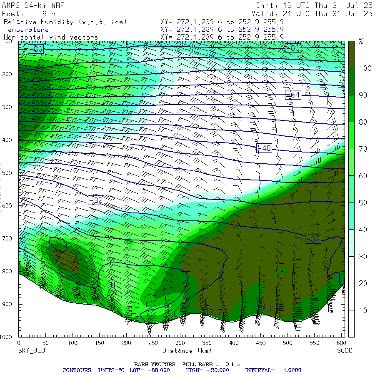
Task: Click the "HIGH= -20.000" contour value
Action: pyautogui.click(x=207, y=370)
